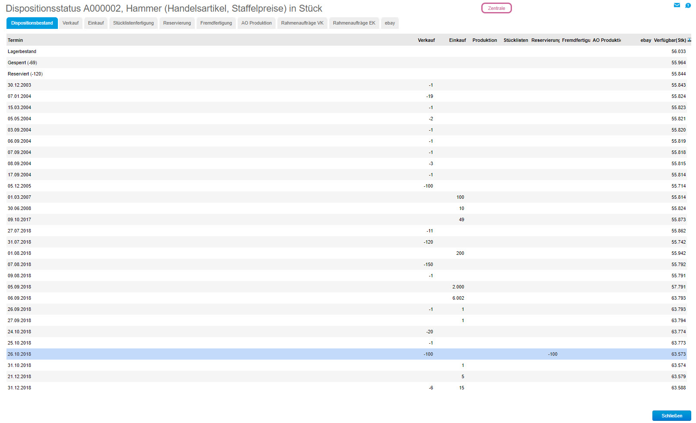The width and height of the screenshot is (696, 423).
Task: Open the help question-mark bubble icon
Action: (x=688, y=6)
